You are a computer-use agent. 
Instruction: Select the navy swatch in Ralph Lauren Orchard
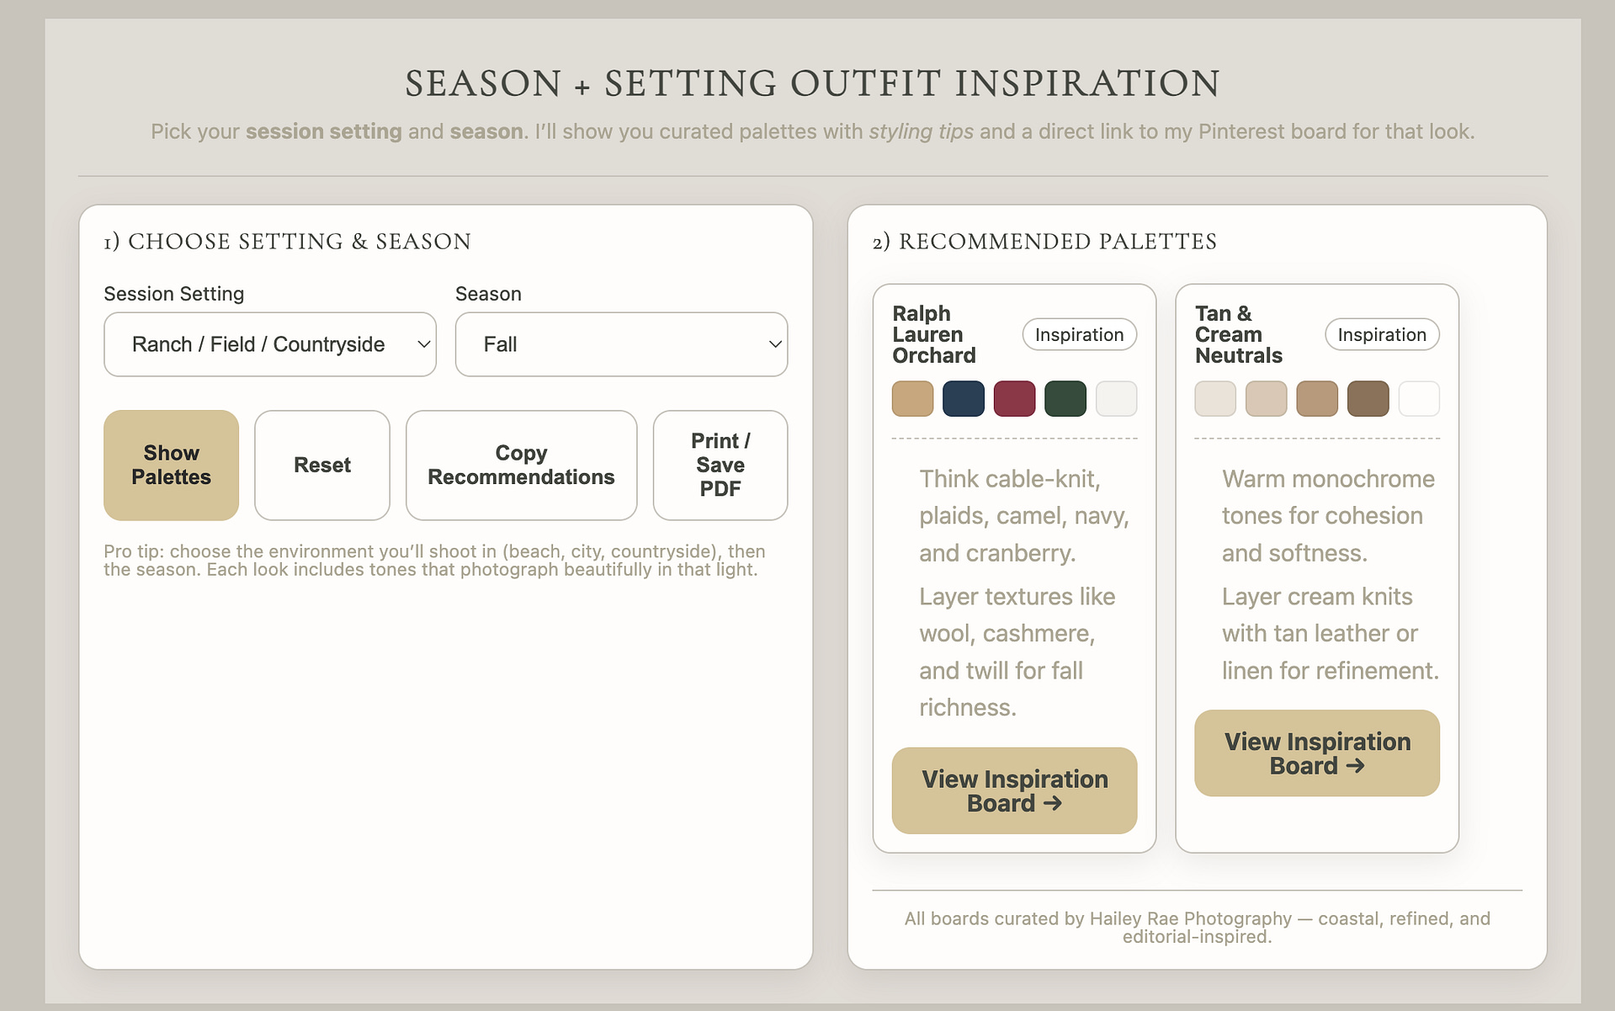click(x=963, y=398)
